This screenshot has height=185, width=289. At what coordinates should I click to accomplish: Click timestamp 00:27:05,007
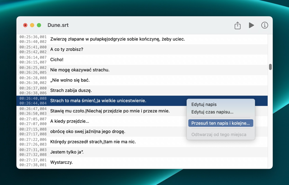click(33, 119)
